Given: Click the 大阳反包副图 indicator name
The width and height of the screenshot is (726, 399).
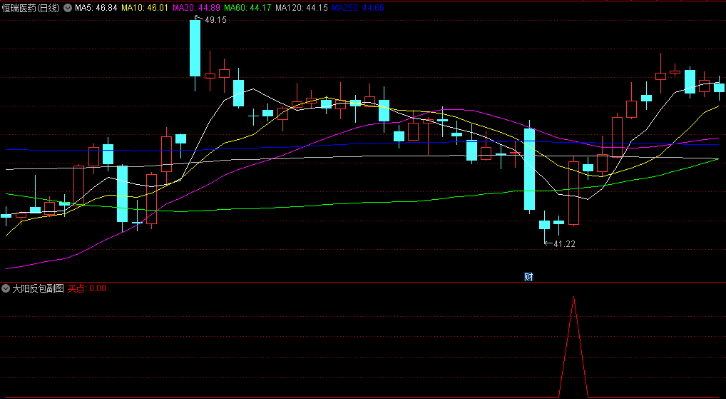Looking at the screenshot, I should 38,288.
